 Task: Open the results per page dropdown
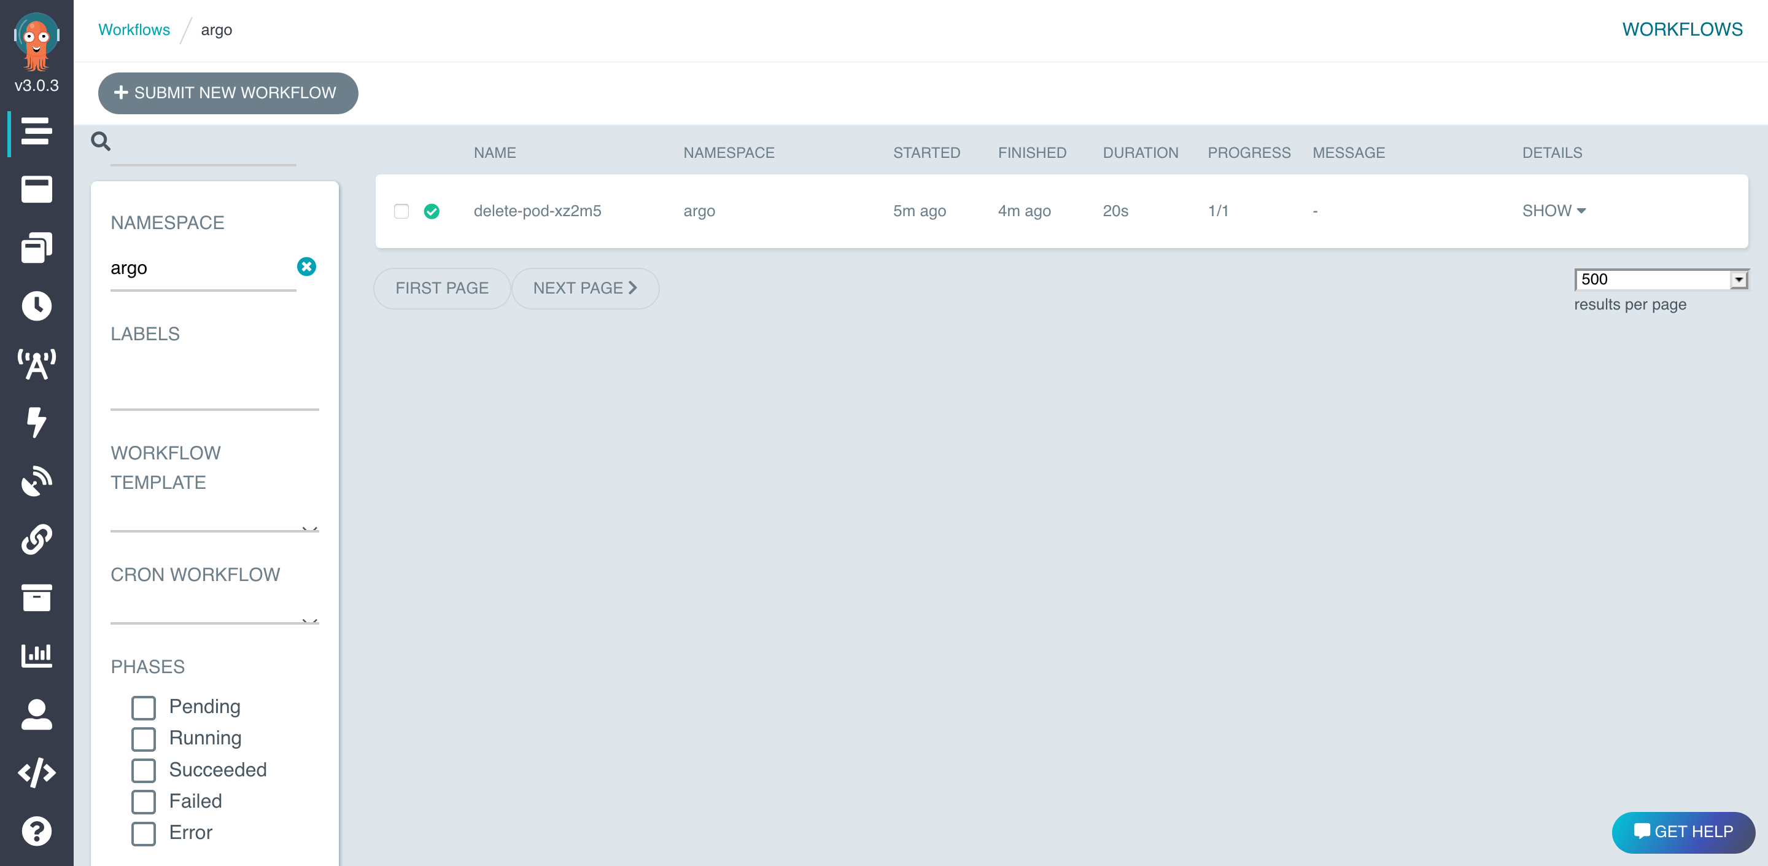click(x=1660, y=279)
